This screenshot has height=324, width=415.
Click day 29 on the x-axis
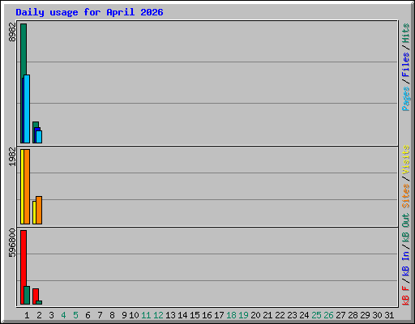[365, 315]
